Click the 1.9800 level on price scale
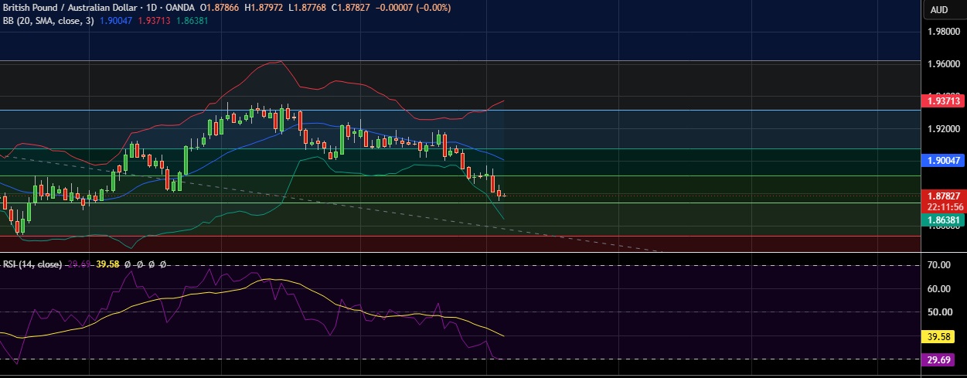Viewport: 967px width, 378px height. 944,32
